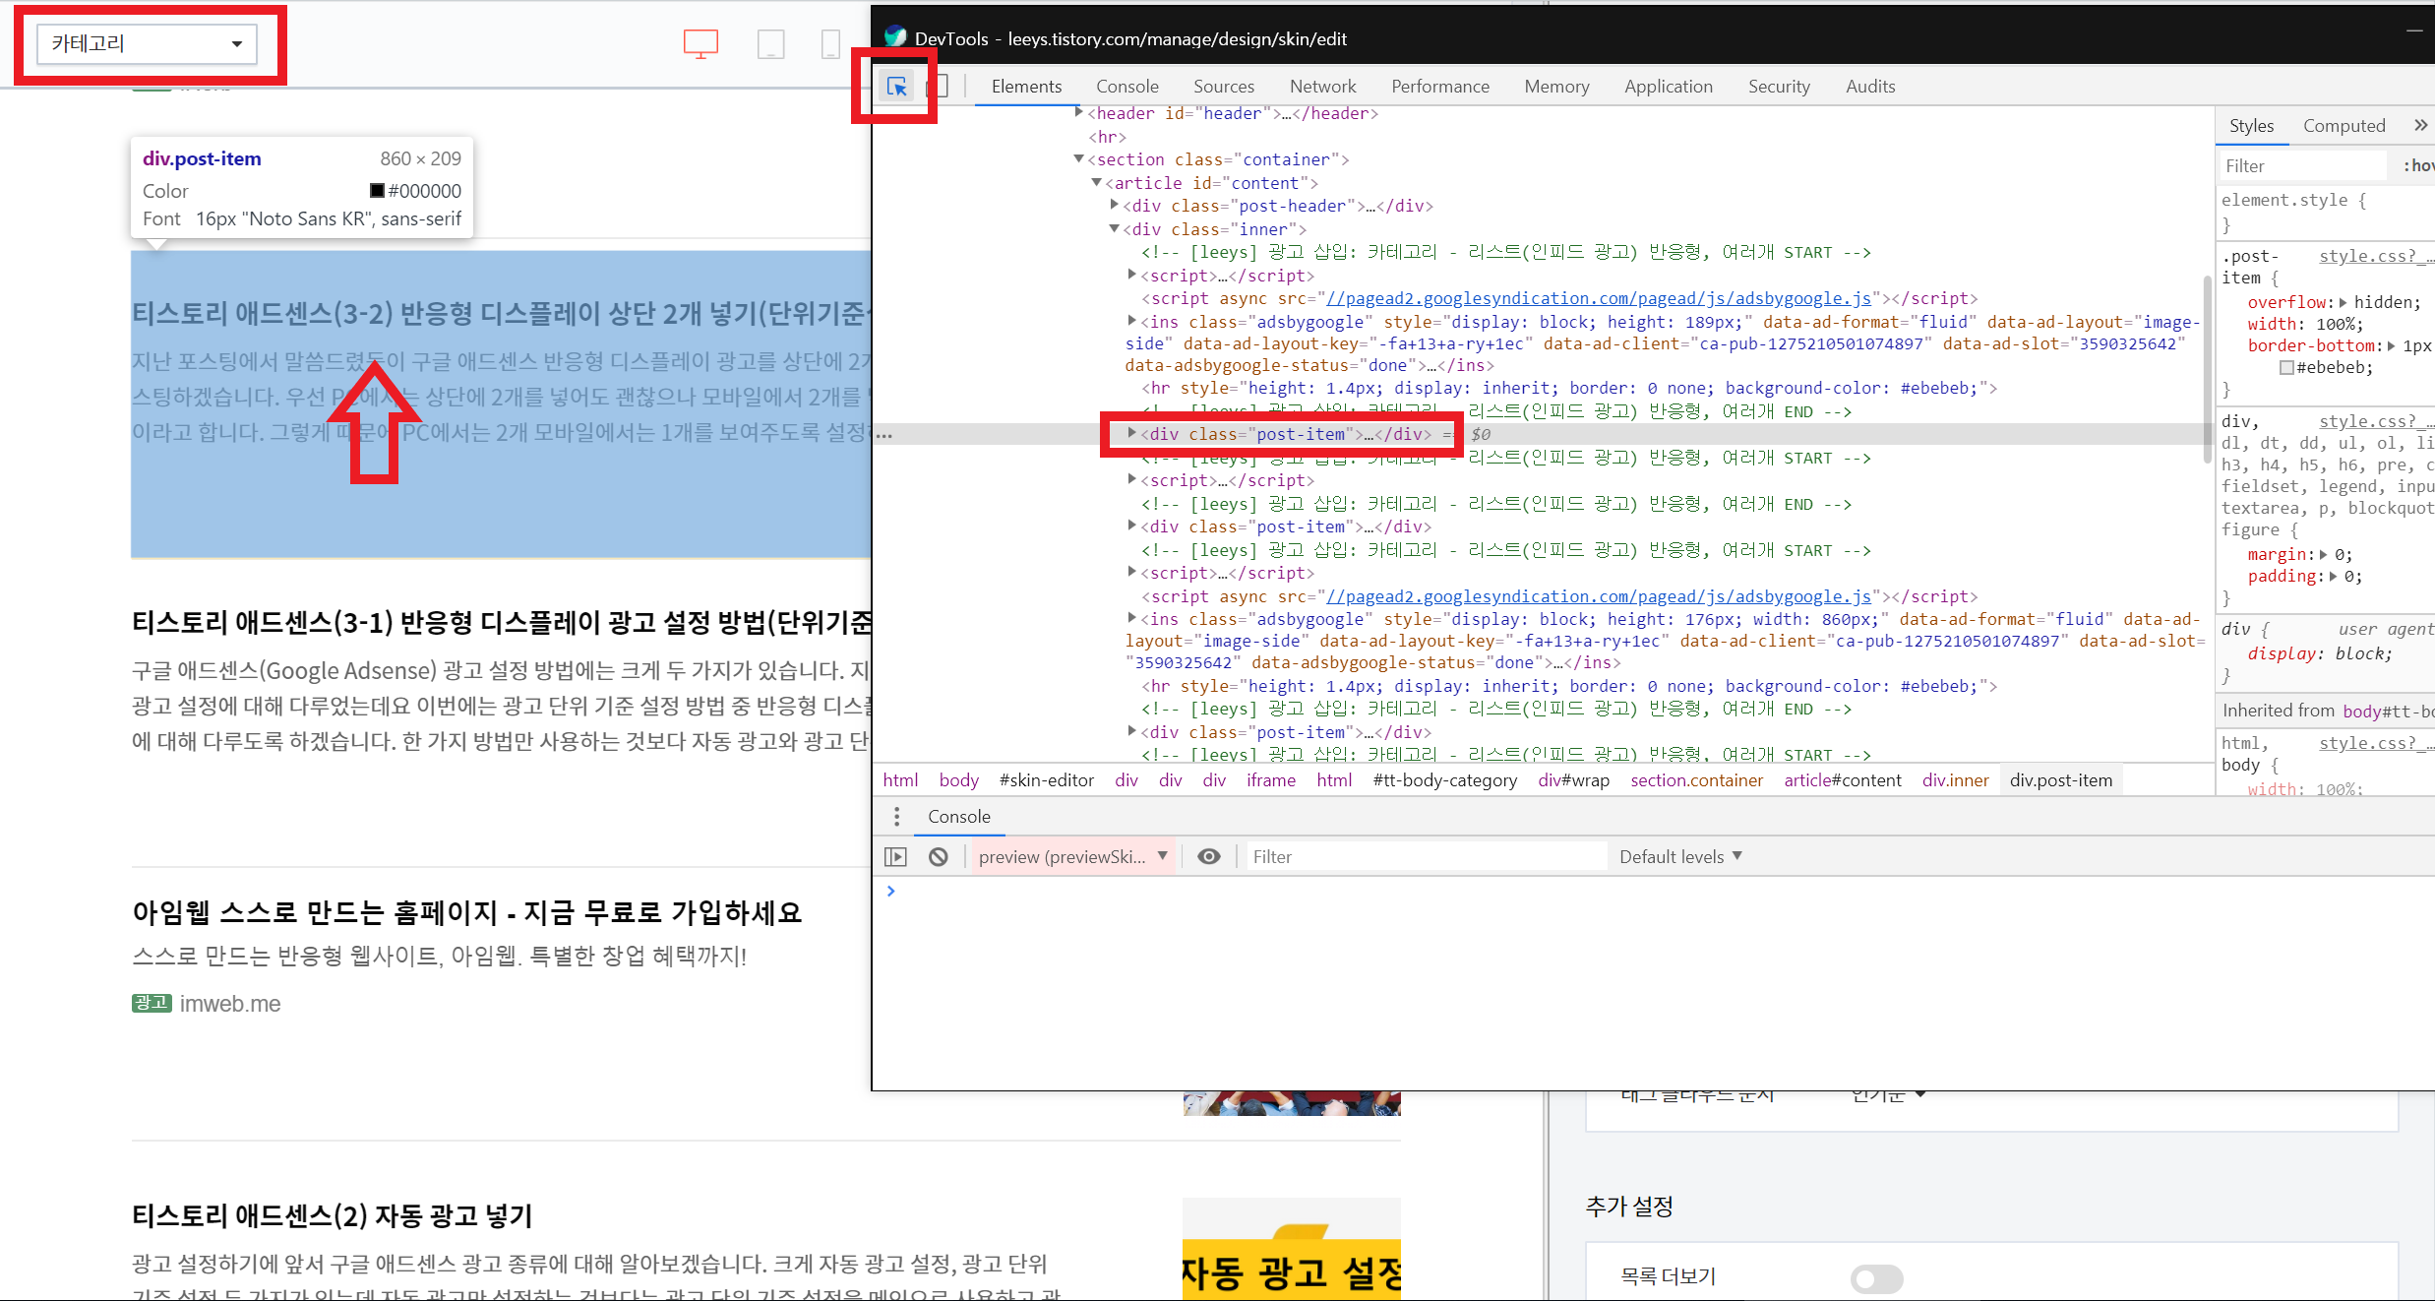This screenshot has height=1301, width=2435.
Task: Click div.inner in breadcrumb
Action: [1955, 780]
